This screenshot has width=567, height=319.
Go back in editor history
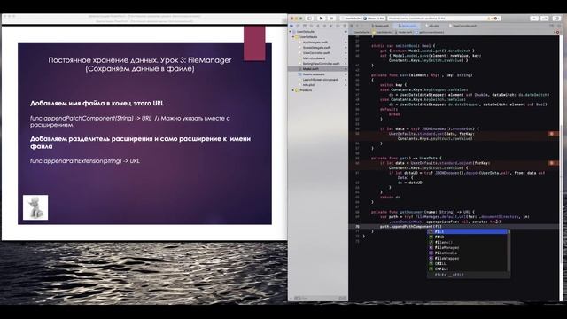(x=358, y=26)
